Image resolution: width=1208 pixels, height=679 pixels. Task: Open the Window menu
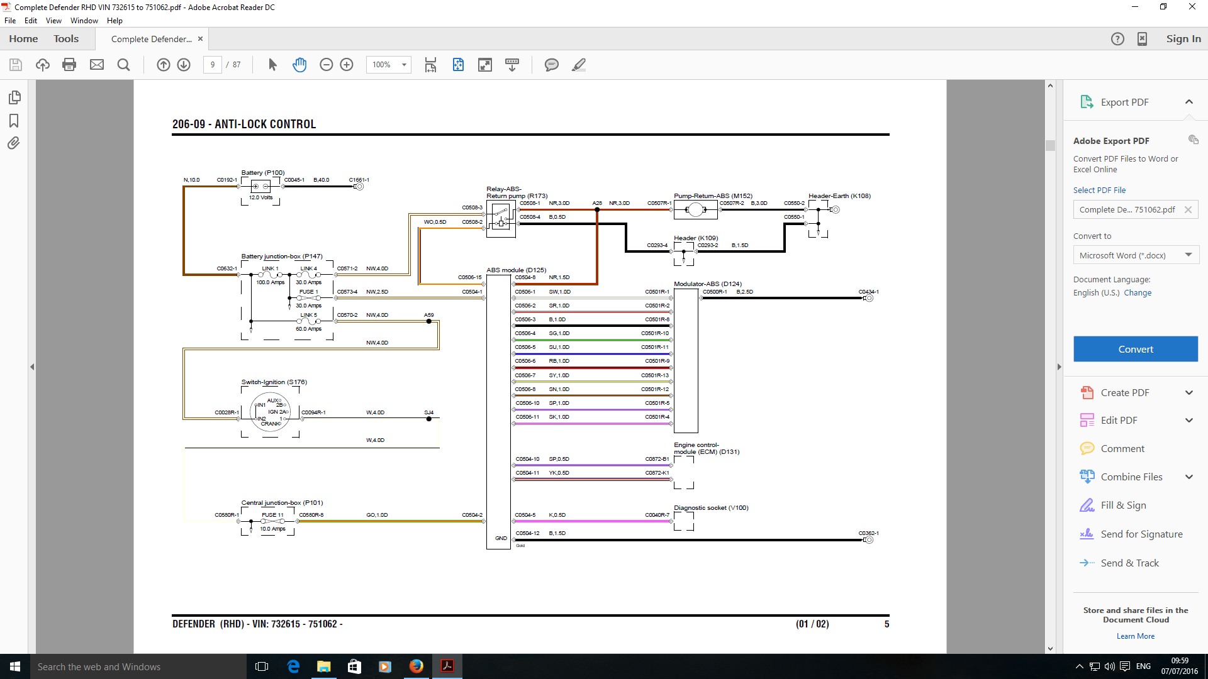point(84,21)
